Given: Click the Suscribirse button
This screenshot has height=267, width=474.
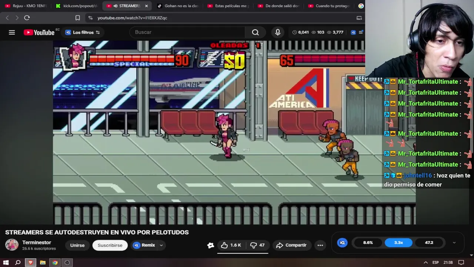Looking at the screenshot, I should pos(110,245).
